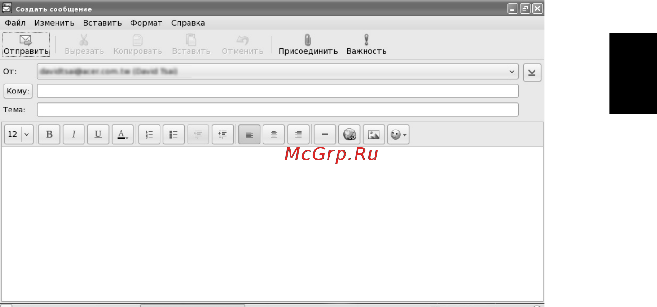Image resolution: width=657 pixels, height=307 pixels.
Task: Click into the Кому address field
Action: tap(278, 91)
